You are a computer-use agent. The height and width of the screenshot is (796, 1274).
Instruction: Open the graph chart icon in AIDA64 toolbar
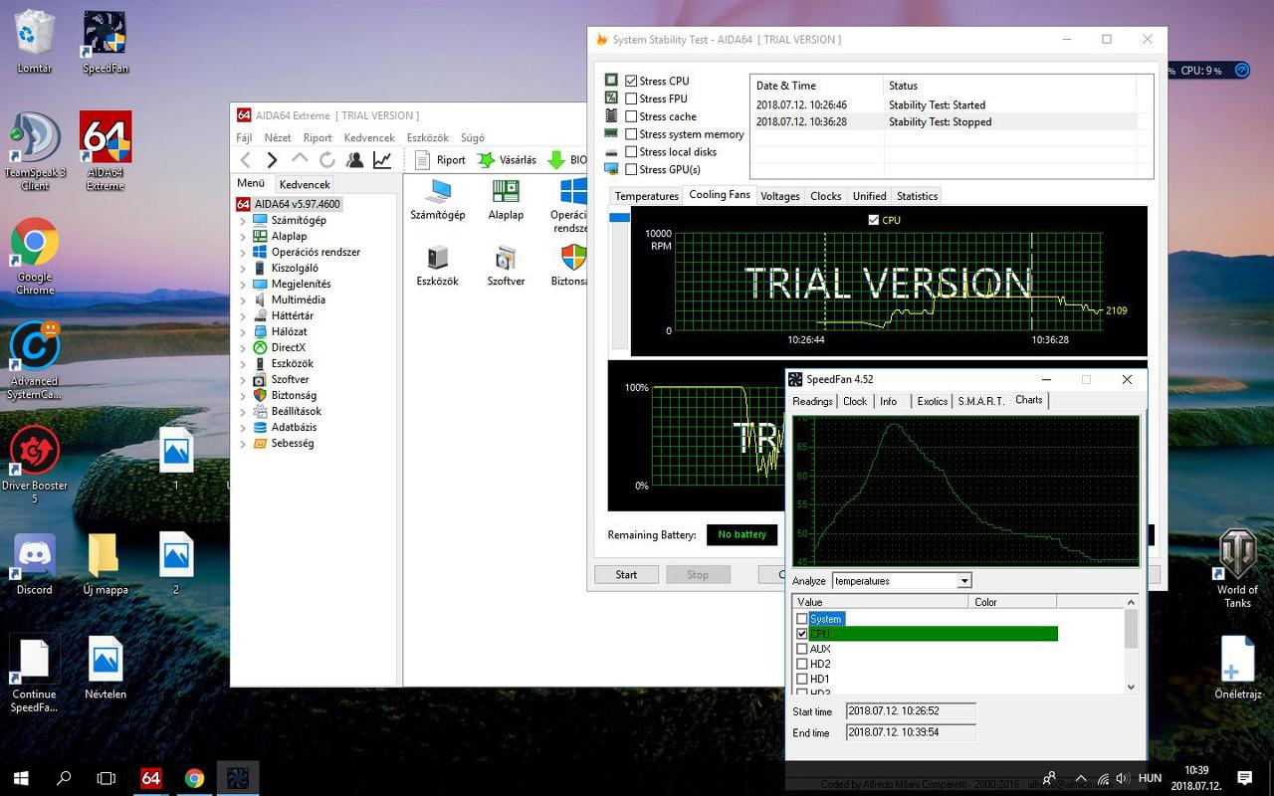click(382, 160)
